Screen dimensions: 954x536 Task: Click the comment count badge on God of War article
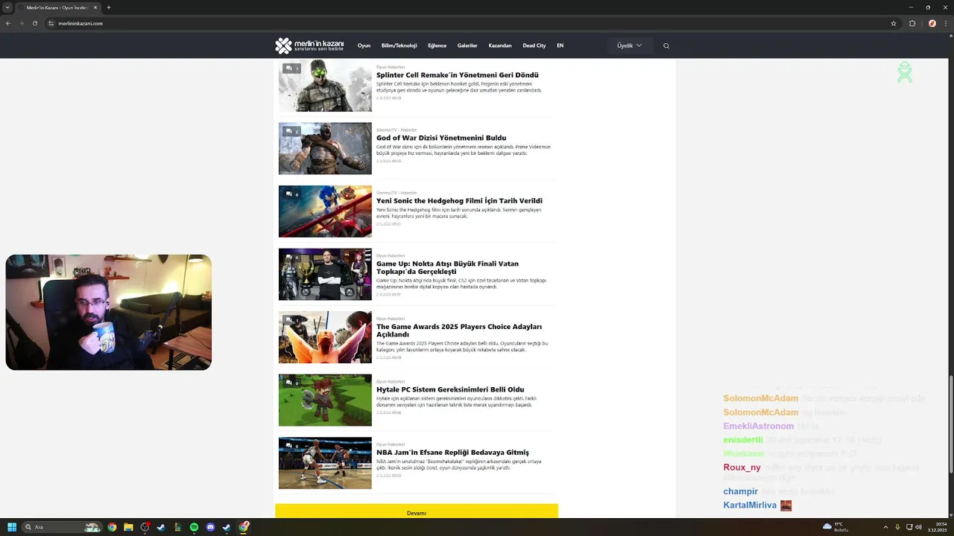[291, 131]
